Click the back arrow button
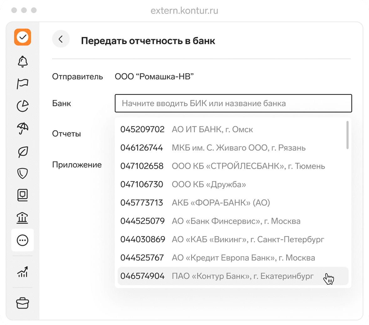The height and width of the screenshot is (325, 369). pos(61,39)
